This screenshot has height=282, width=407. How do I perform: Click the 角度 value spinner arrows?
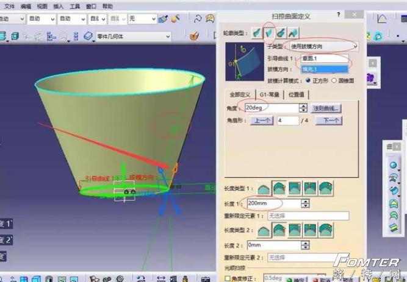pos(303,108)
